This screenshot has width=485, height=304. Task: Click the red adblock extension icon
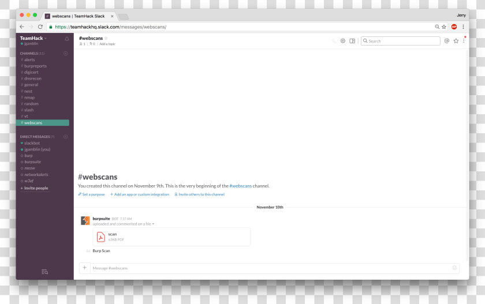(454, 27)
